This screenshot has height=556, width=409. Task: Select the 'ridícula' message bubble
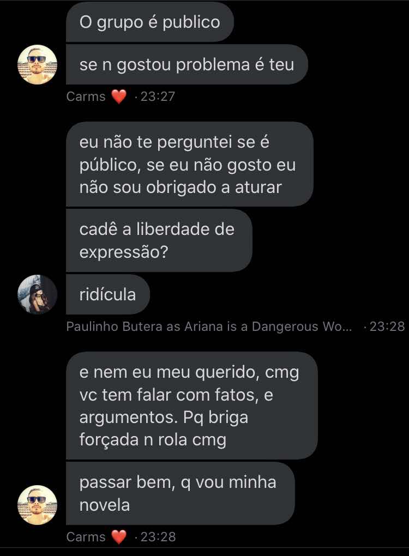coord(108,294)
